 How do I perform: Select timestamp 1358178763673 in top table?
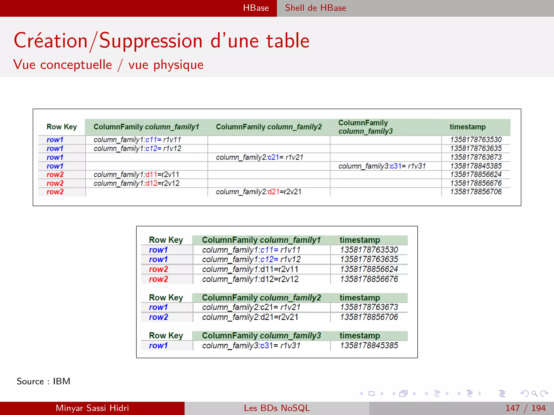click(476, 157)
